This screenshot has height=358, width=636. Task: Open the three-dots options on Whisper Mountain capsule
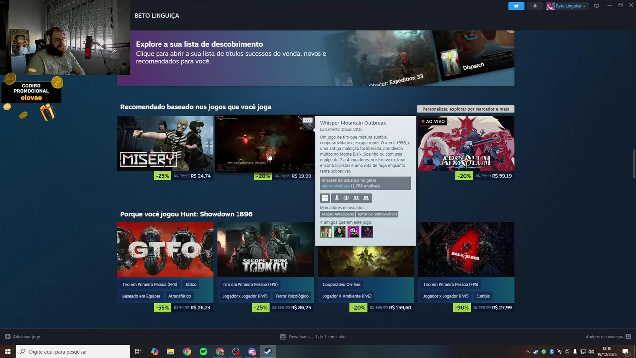tap(307, 120)
